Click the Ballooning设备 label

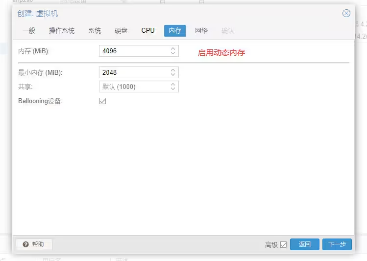tap(40, 101)
